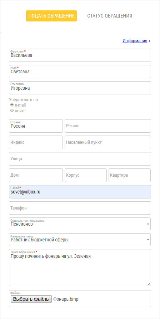Click the Населенный пункт field

pos(108,142)
